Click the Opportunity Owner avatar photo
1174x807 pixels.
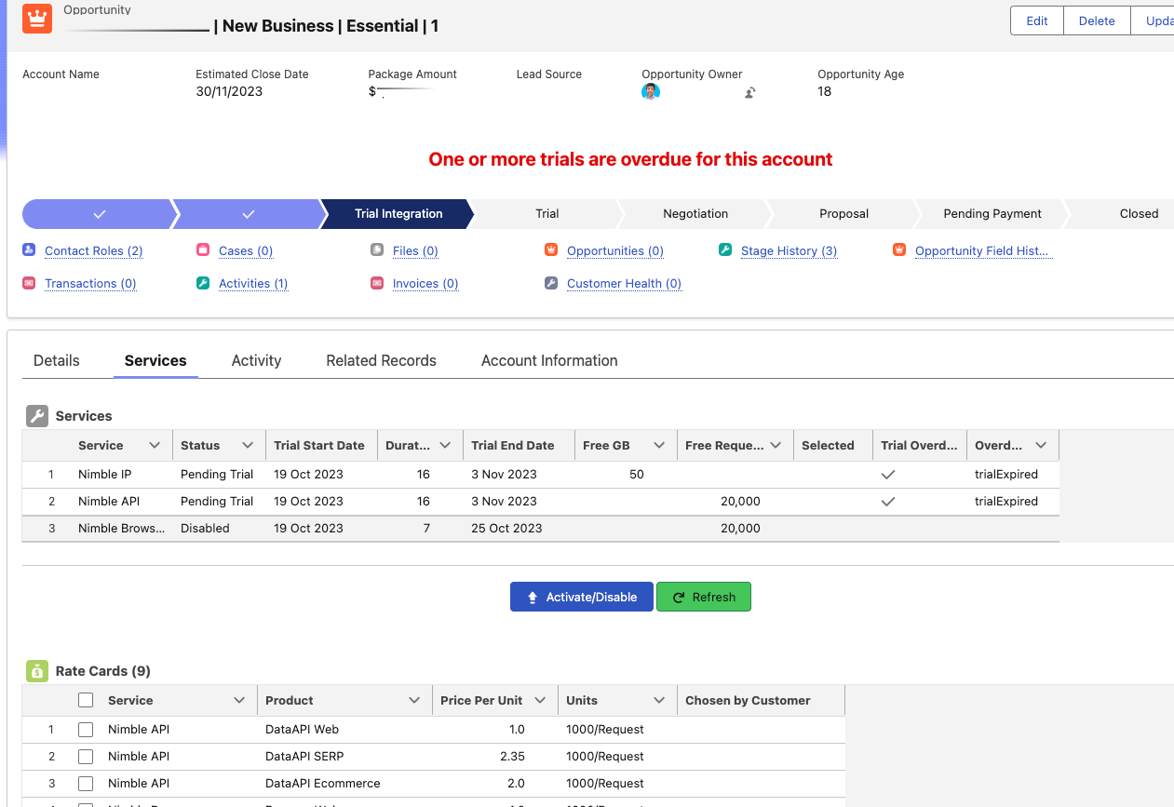pyautogui.click(x=651, y=91)
